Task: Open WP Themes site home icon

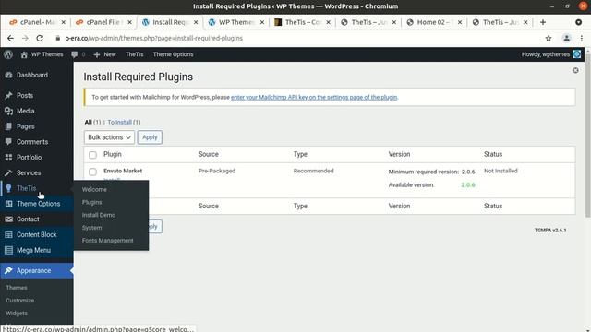Action: click(x=24, y=54)
